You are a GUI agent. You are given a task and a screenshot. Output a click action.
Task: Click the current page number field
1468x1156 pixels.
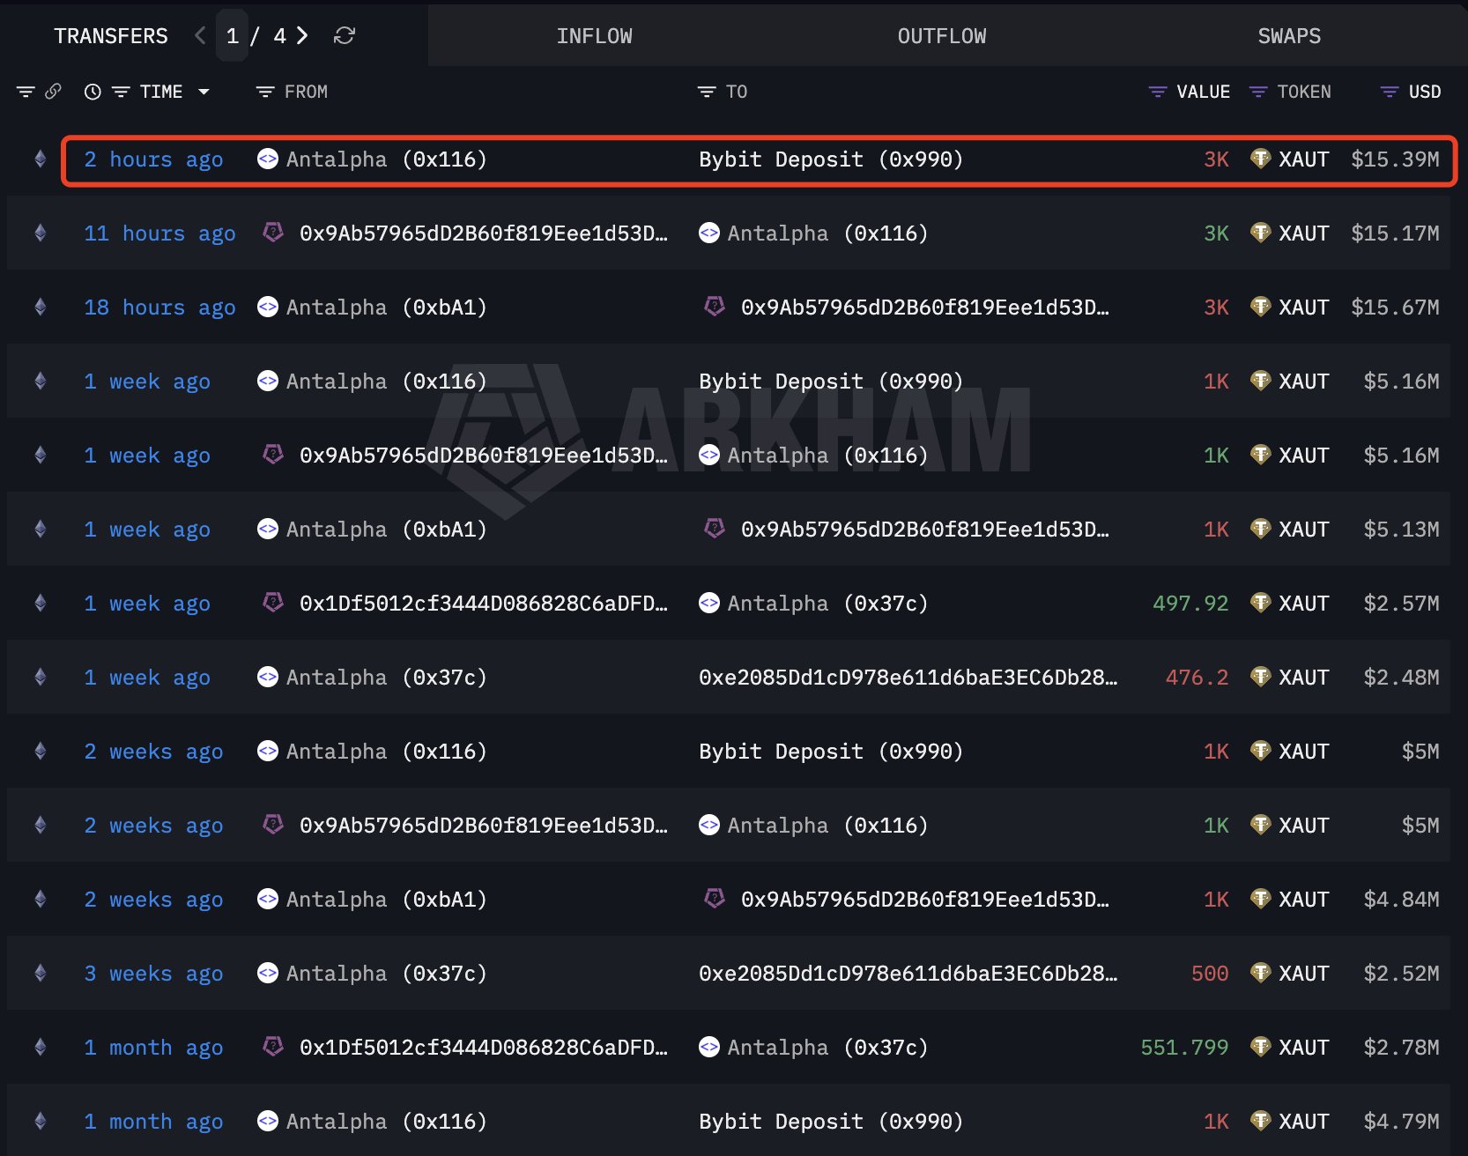(x=233, y=36)
